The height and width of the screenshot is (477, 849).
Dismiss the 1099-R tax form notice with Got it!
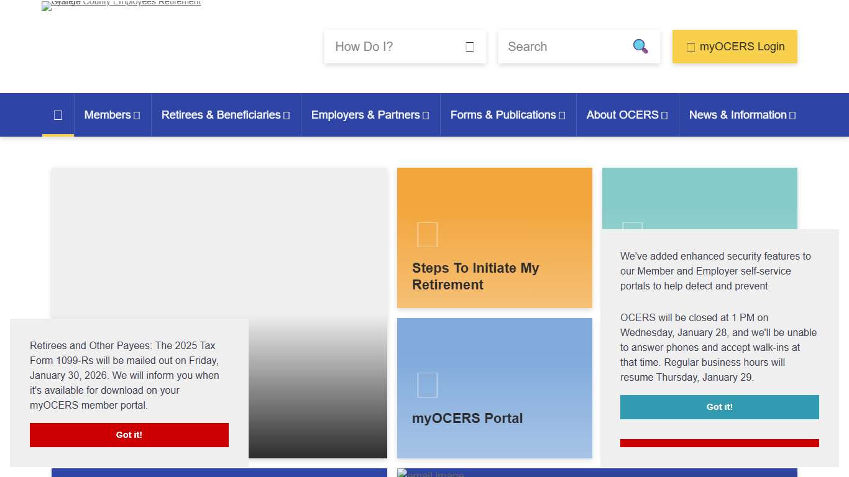pos(129,435)
